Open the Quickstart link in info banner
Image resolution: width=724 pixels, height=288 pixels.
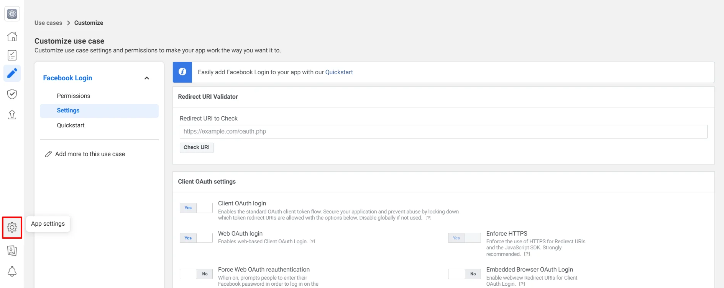(339, 72)
